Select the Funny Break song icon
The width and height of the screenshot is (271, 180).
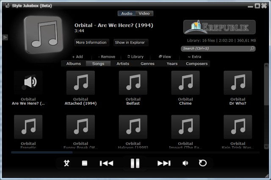click(x=80, y=127)
